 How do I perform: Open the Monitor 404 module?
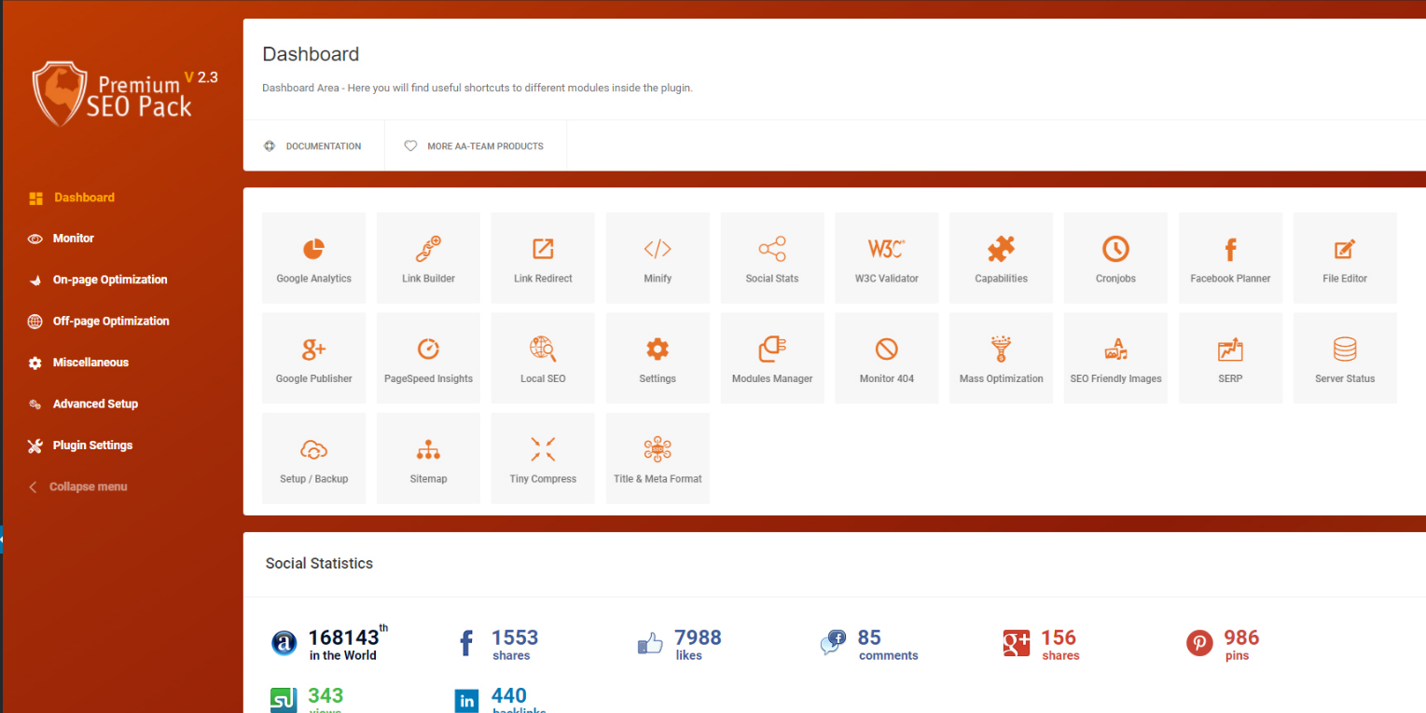pos(886,359)
